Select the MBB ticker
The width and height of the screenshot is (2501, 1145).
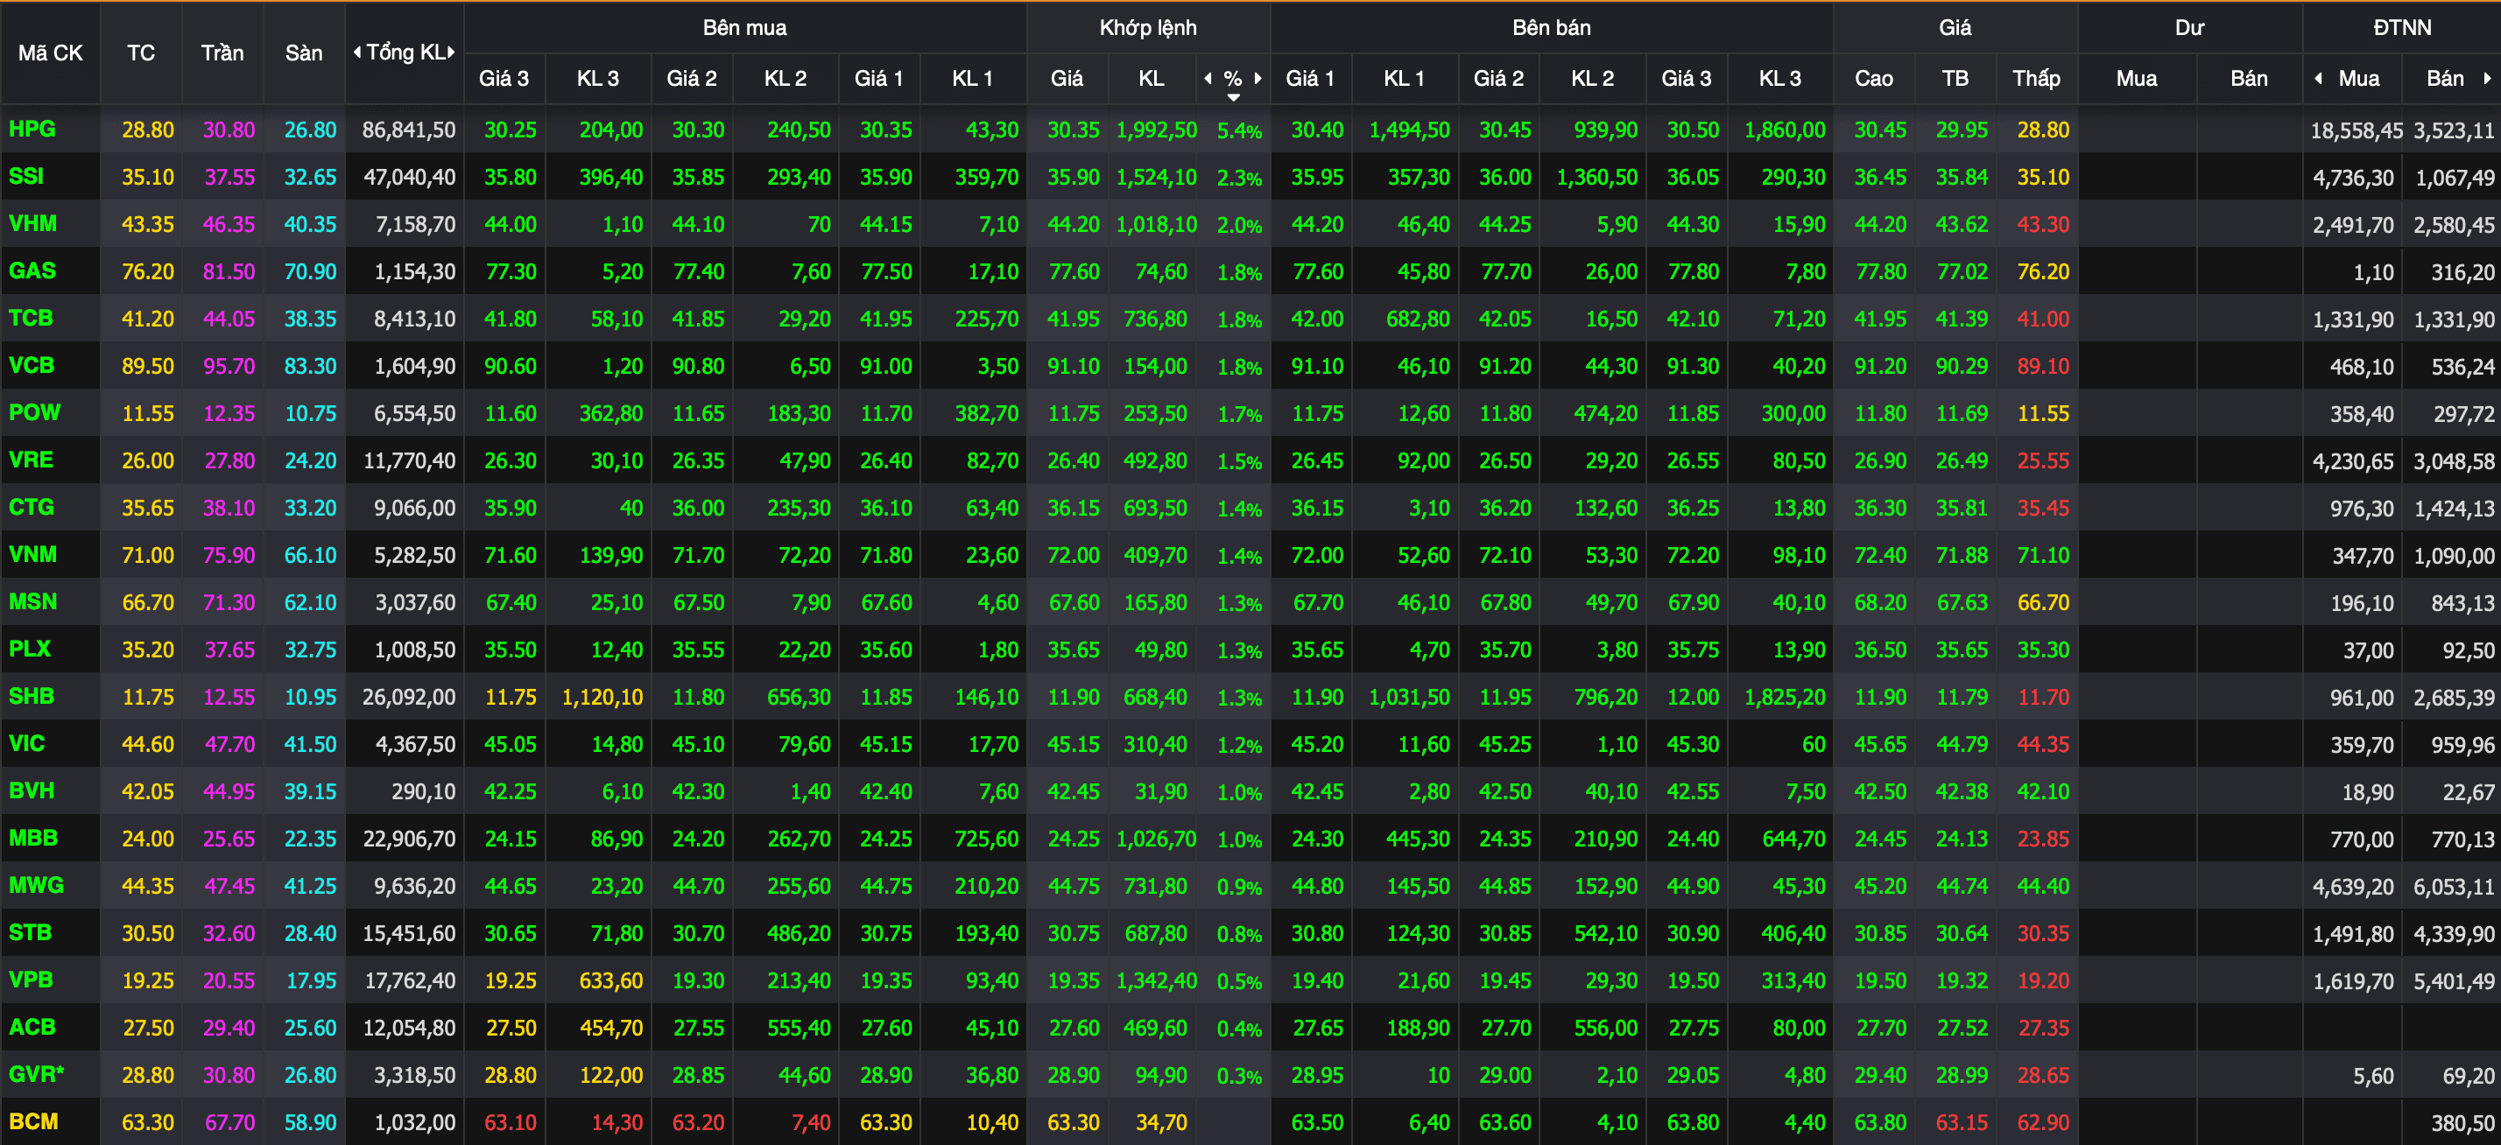click(34, 839)
